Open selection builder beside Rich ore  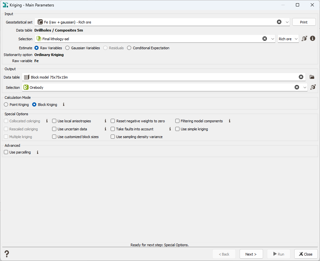[304, 38]
